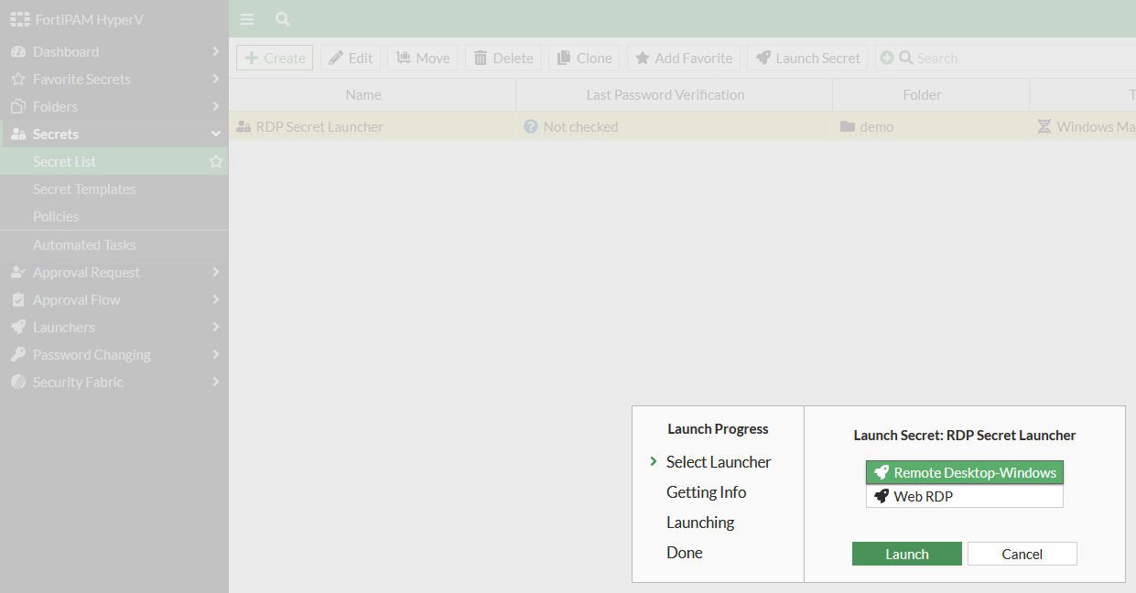Click the Cancel button
This screenshot has height=593, width=1136.
pyautogui.click(x=1022, y=554)
